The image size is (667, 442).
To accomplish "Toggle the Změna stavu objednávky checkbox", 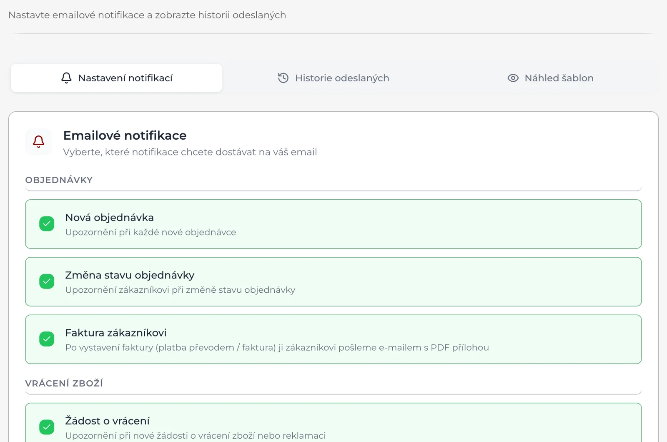I will tap(47, 281).
